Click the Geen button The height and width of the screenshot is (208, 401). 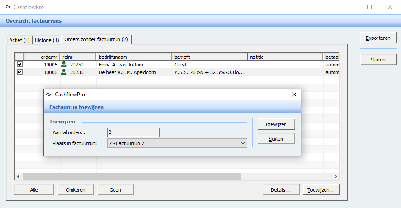(115, 190)
